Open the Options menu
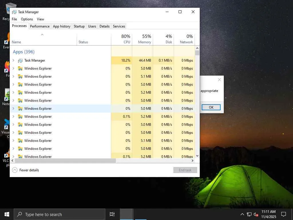Viewport: 293px width, 220px height. point(27,19)
